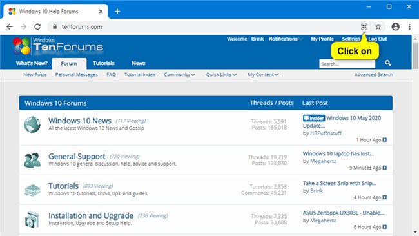This screenshot has height=236, width=419.
Task: Open the Windows 10 News forum
Action: click(80, 121)
